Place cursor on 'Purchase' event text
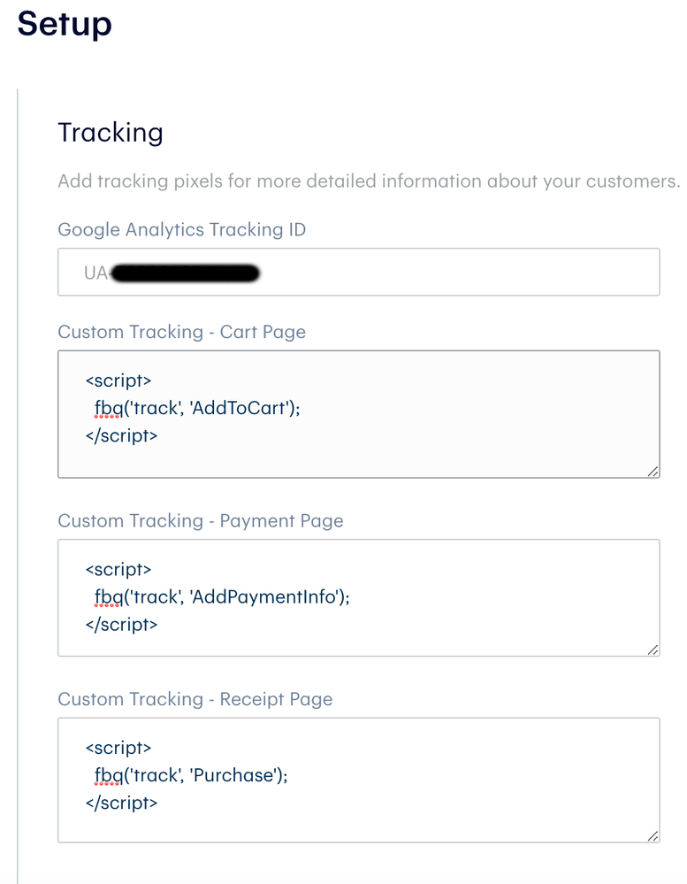Viewport: 687px width, 884px height. [x=236, y=776]
